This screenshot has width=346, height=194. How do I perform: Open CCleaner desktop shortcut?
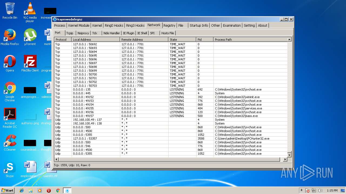point(10,143)
